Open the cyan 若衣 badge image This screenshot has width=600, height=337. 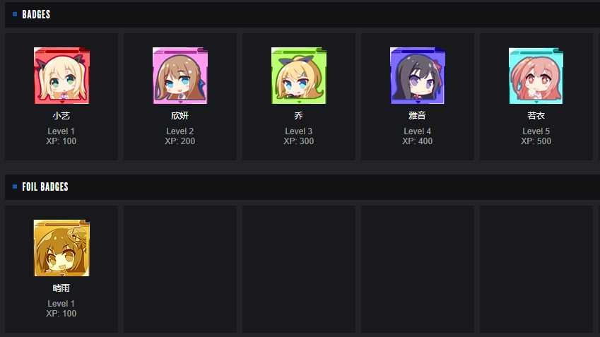[x=536, y=76]
